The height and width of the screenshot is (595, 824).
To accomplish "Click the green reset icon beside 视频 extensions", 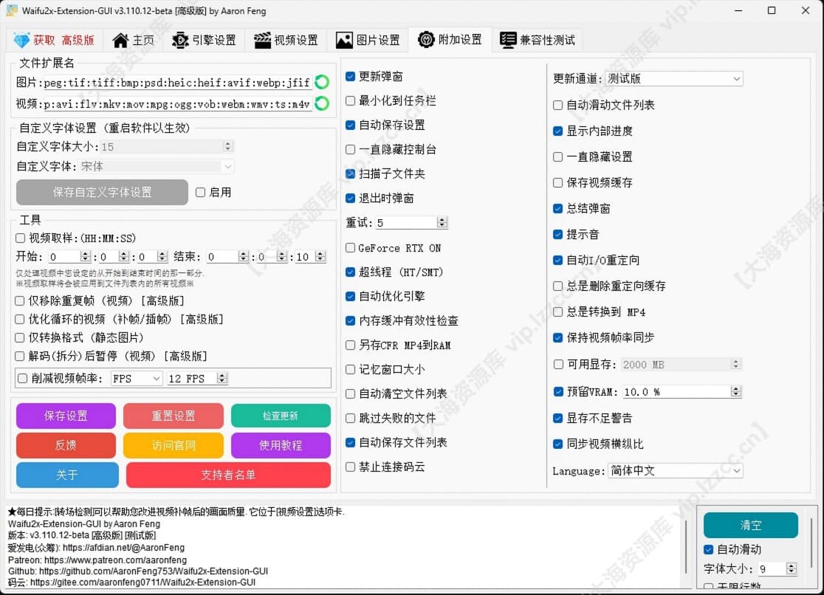I will pyautogui.click(x=322, y=103).
